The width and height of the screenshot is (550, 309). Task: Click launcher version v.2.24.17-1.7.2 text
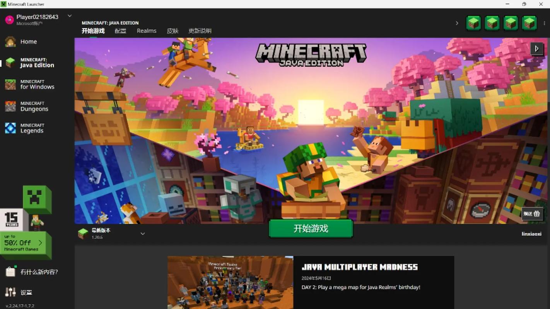click(20, 306)
